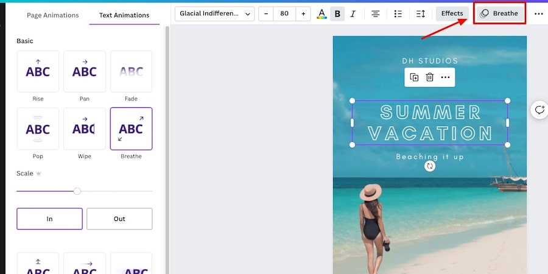Toggle bold formatting

coord(337,13)
